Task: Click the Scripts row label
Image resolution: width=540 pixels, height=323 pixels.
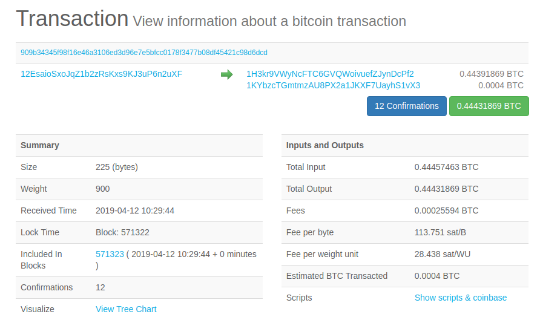Action: coord(299,298)
